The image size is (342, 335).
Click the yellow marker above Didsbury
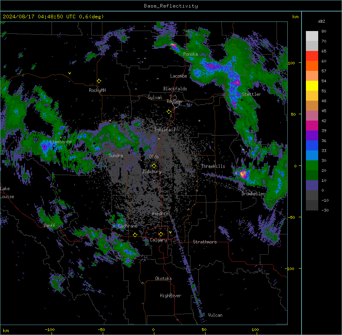pyautogui.click(x=154, y=166)
